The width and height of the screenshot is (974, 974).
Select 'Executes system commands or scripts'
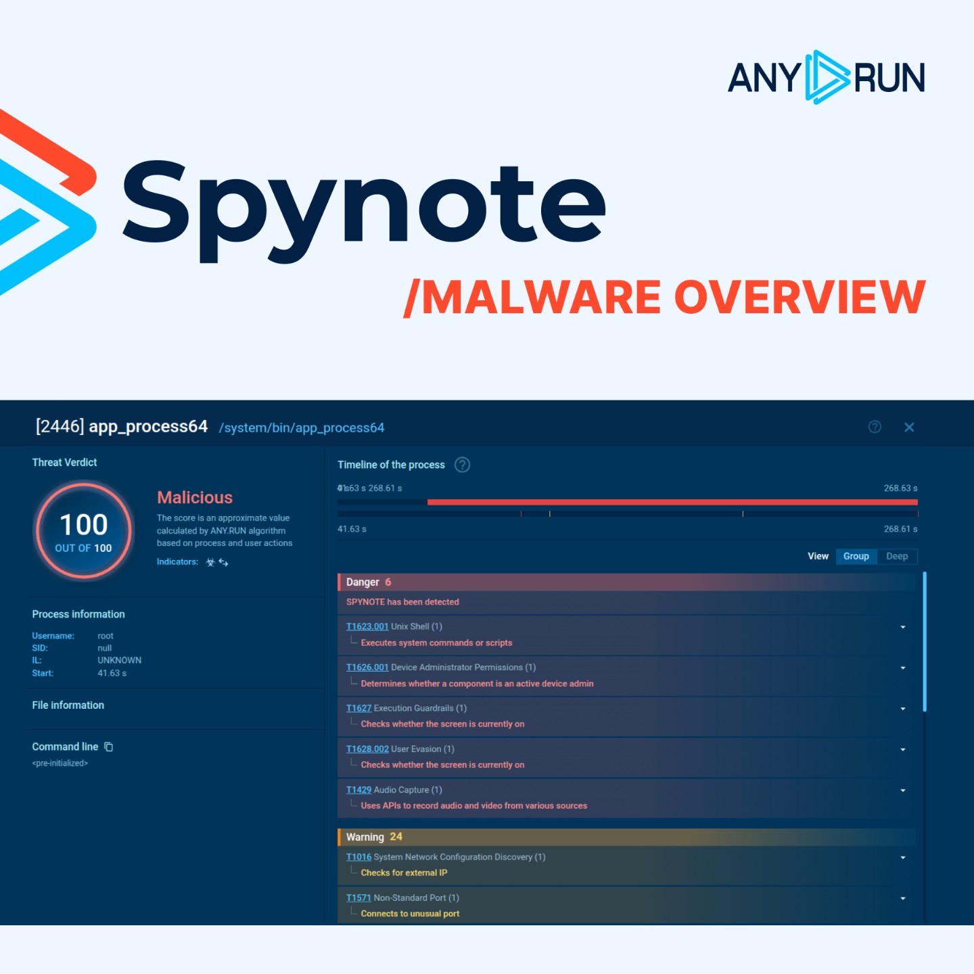[436, 643]
